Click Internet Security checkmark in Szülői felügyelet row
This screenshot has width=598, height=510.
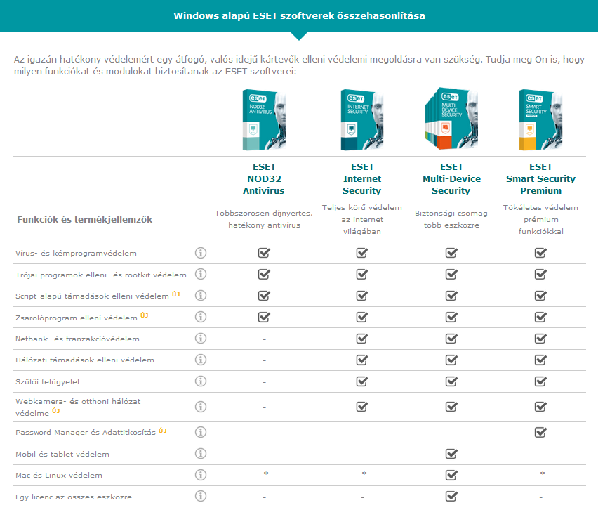pos(362,381)
